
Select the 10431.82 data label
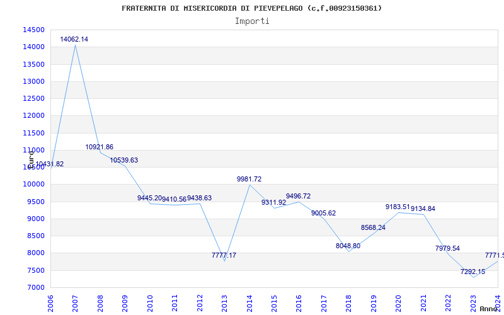coord(50,164)
